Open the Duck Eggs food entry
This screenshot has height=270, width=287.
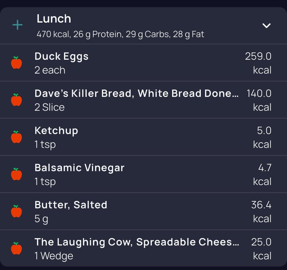62,56
